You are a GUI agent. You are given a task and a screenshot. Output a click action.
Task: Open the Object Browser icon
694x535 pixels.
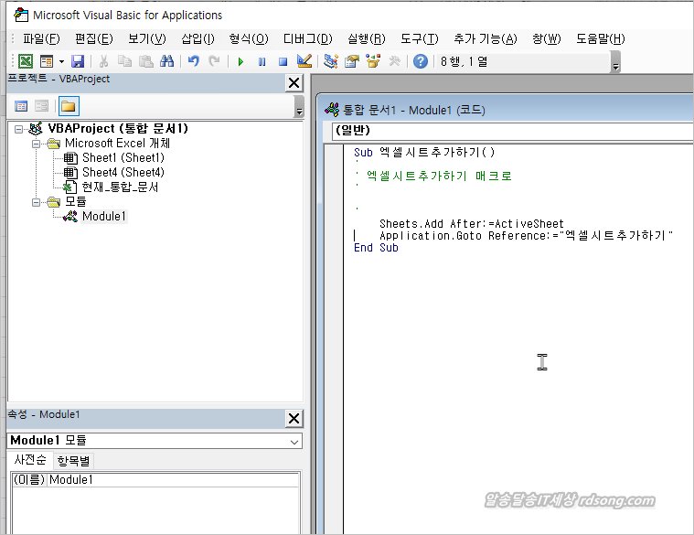[372, 61]
